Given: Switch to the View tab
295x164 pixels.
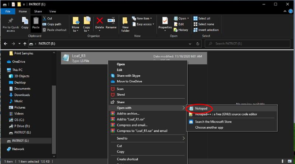Looking at the screenshot, I should pos(52,11).
